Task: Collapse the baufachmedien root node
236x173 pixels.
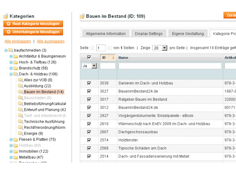Action: 6,50
